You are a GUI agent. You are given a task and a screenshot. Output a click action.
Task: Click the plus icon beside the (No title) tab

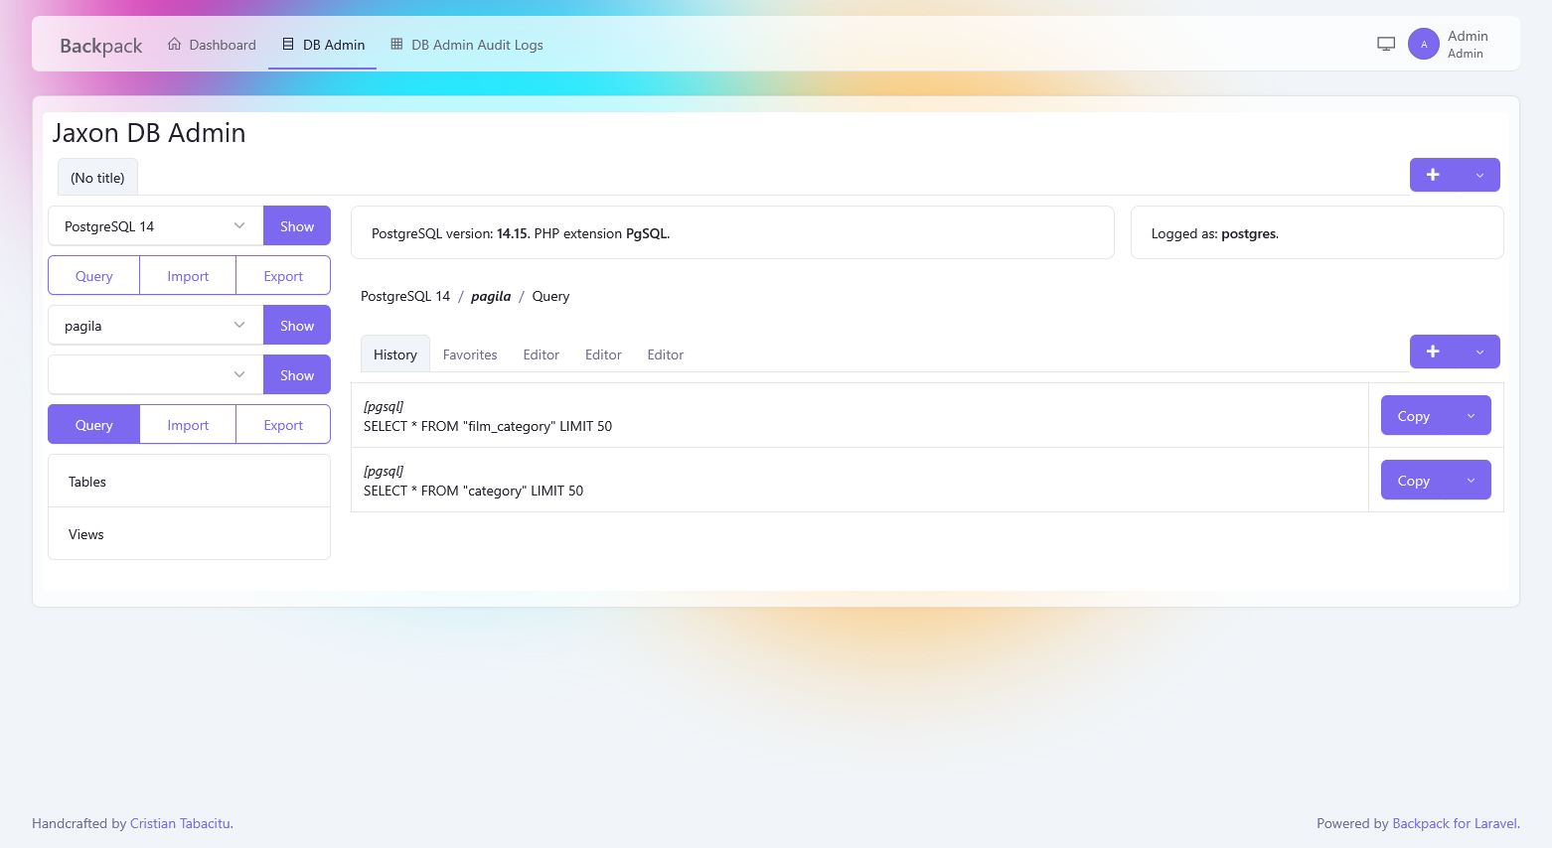pyautogui.click(x=1433, y=175)
